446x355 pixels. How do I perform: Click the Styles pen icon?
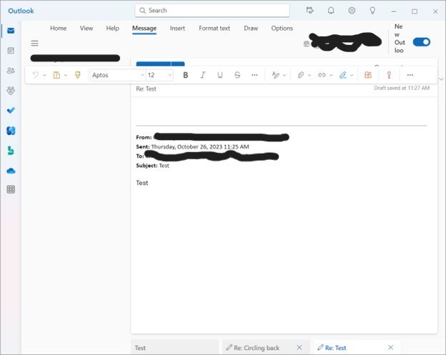[275, 75]
